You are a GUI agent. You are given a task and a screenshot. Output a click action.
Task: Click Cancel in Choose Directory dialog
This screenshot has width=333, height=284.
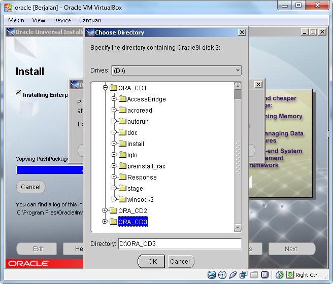click(181, 261)
